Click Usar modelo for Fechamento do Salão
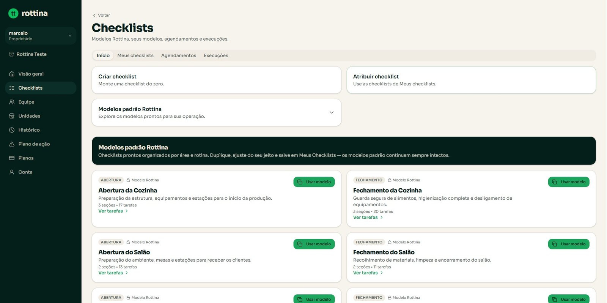607x303 pixels. tap(569, 244)
